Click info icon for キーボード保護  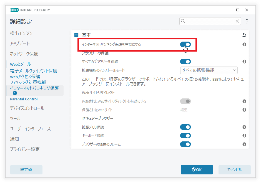pos(244,136)
